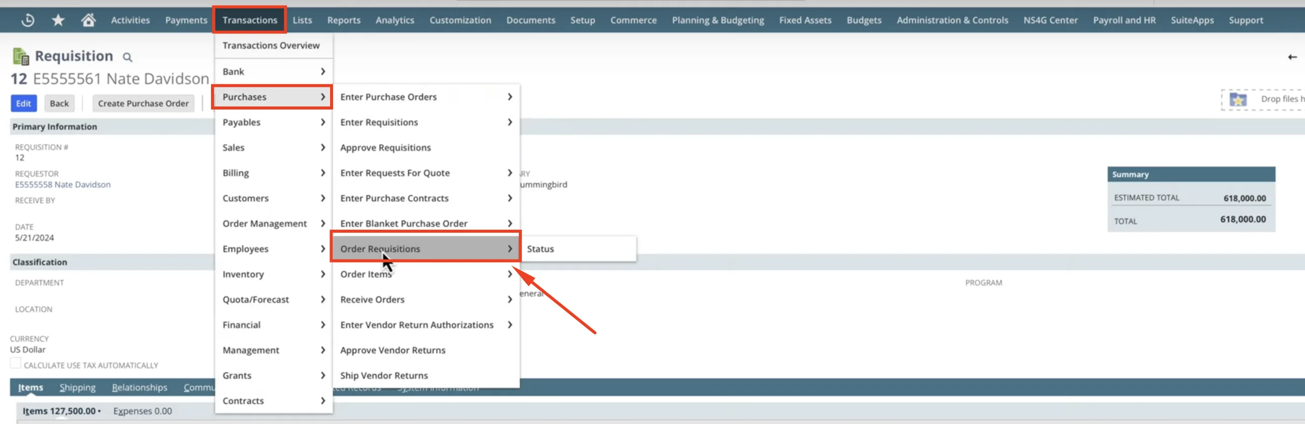The height and width of the screenshot is (424, 1305).
Task: Expand the Sales submenu
Action: 274,147
